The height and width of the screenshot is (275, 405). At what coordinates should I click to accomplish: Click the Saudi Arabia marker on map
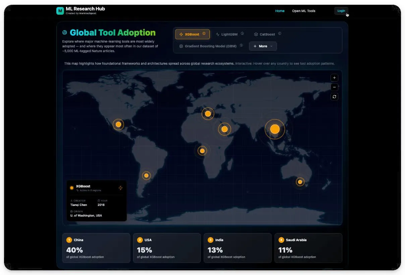(225, 129)
